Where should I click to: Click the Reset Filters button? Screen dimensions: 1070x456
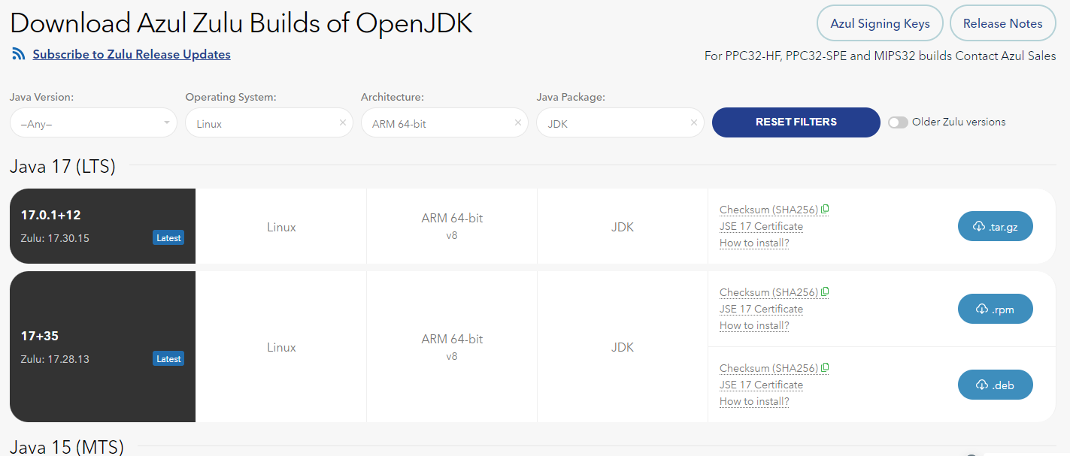tap(796, 122)
